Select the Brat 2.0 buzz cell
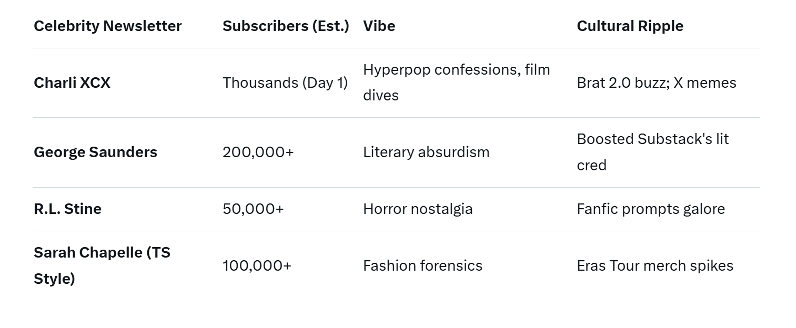The height and width of the screenshot is (328, 796). pos(656,83)
